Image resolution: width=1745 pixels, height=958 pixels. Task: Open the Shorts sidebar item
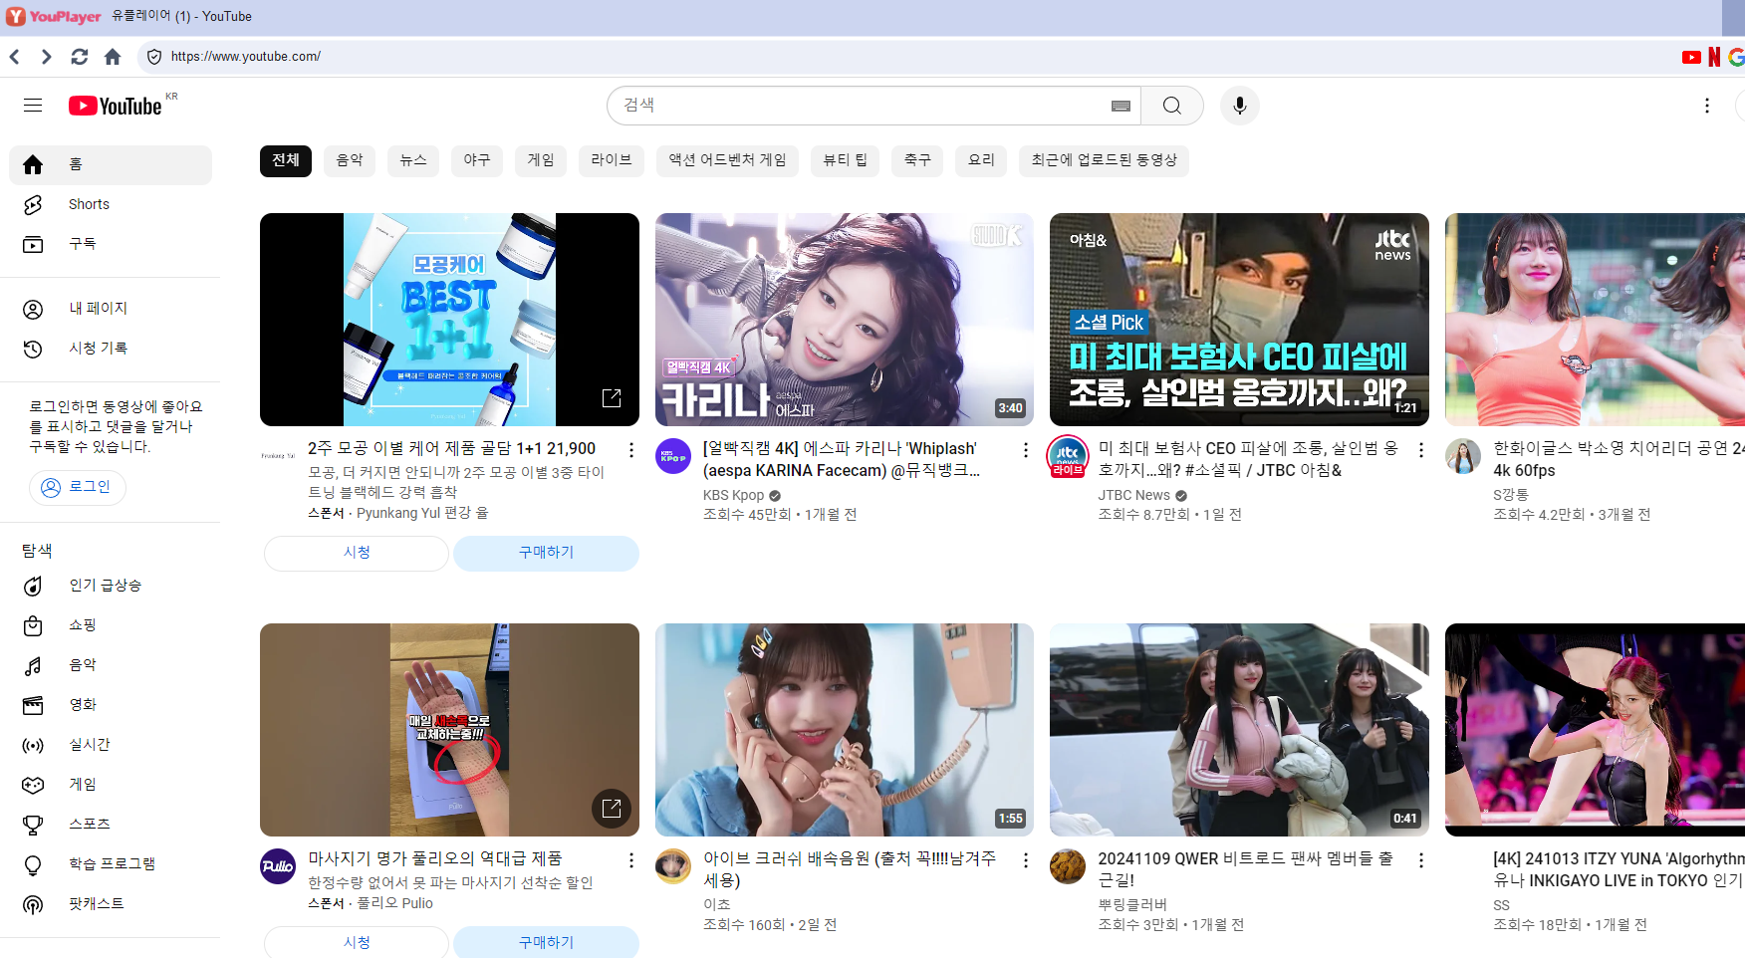[x=111, y=204]
